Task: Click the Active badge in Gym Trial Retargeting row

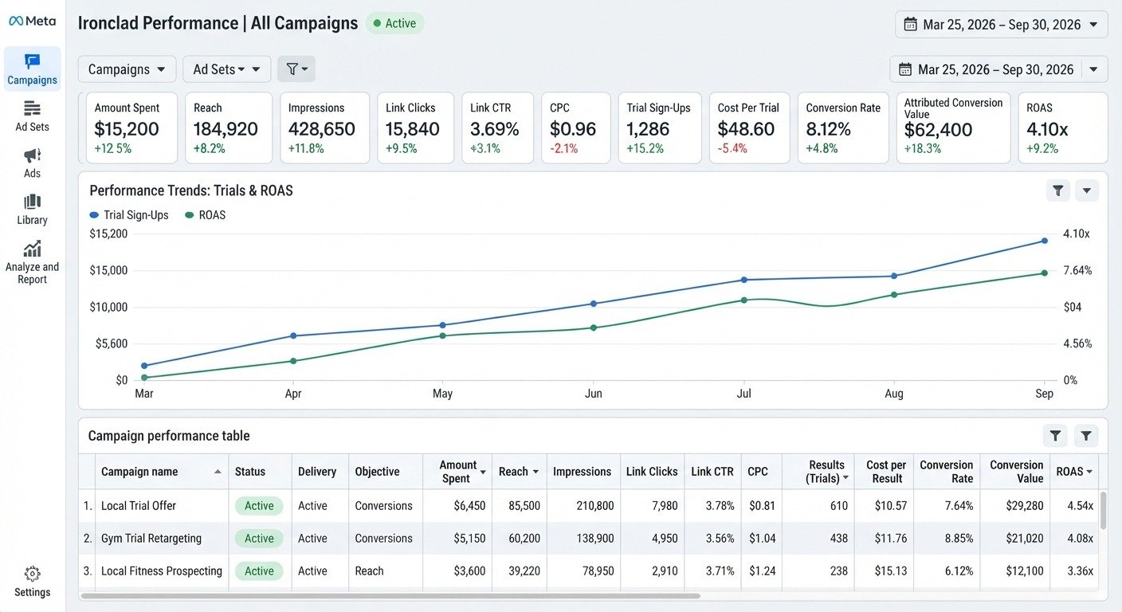Action: tap(259, 539)
